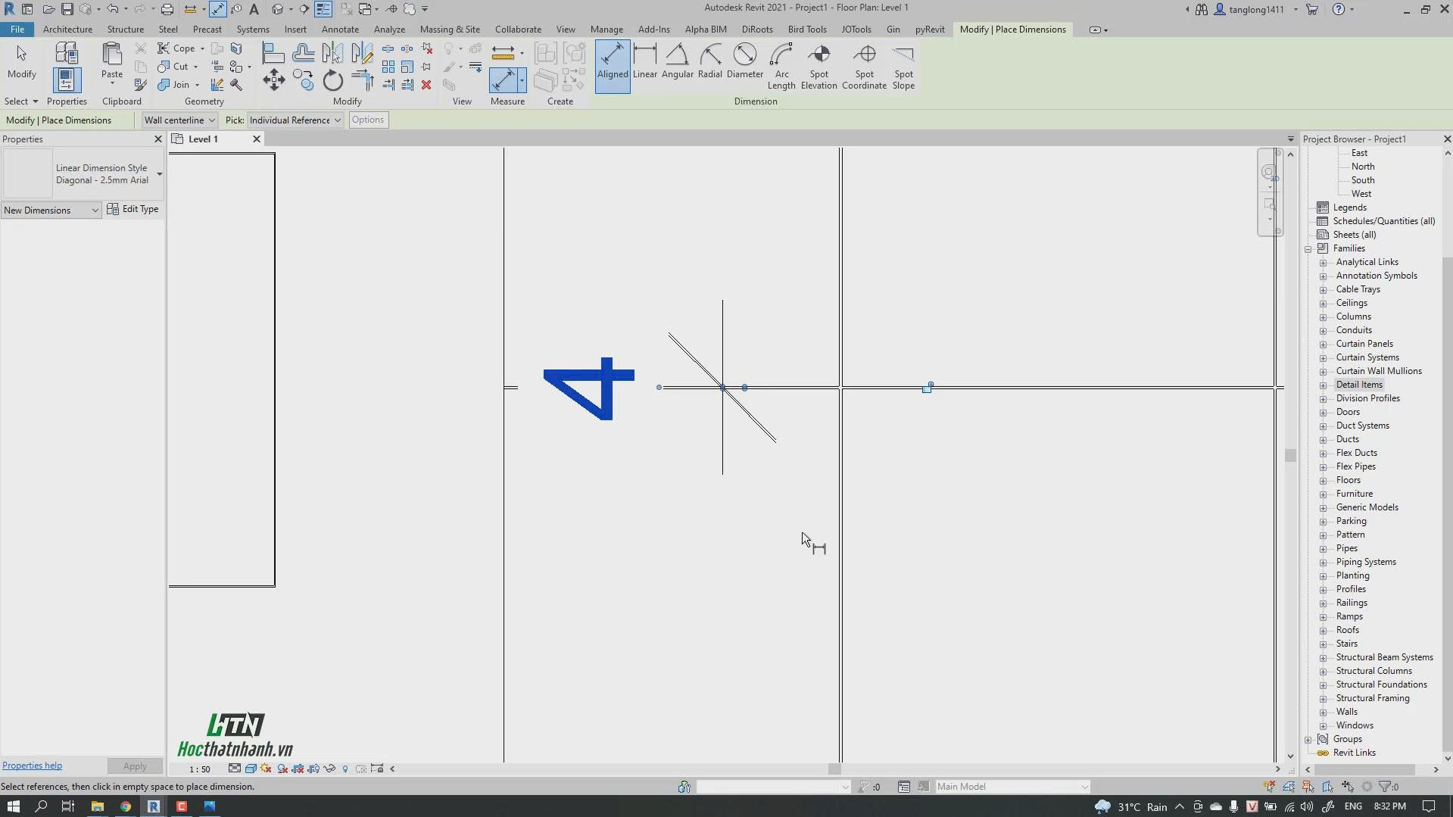This screenshot has height=817, width=1453.
Task: Click the Edit Type button
Action: (x=134, y=209)
